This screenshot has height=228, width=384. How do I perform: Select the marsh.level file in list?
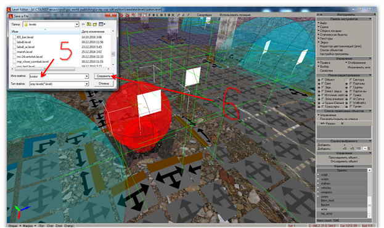click(25, 52)
